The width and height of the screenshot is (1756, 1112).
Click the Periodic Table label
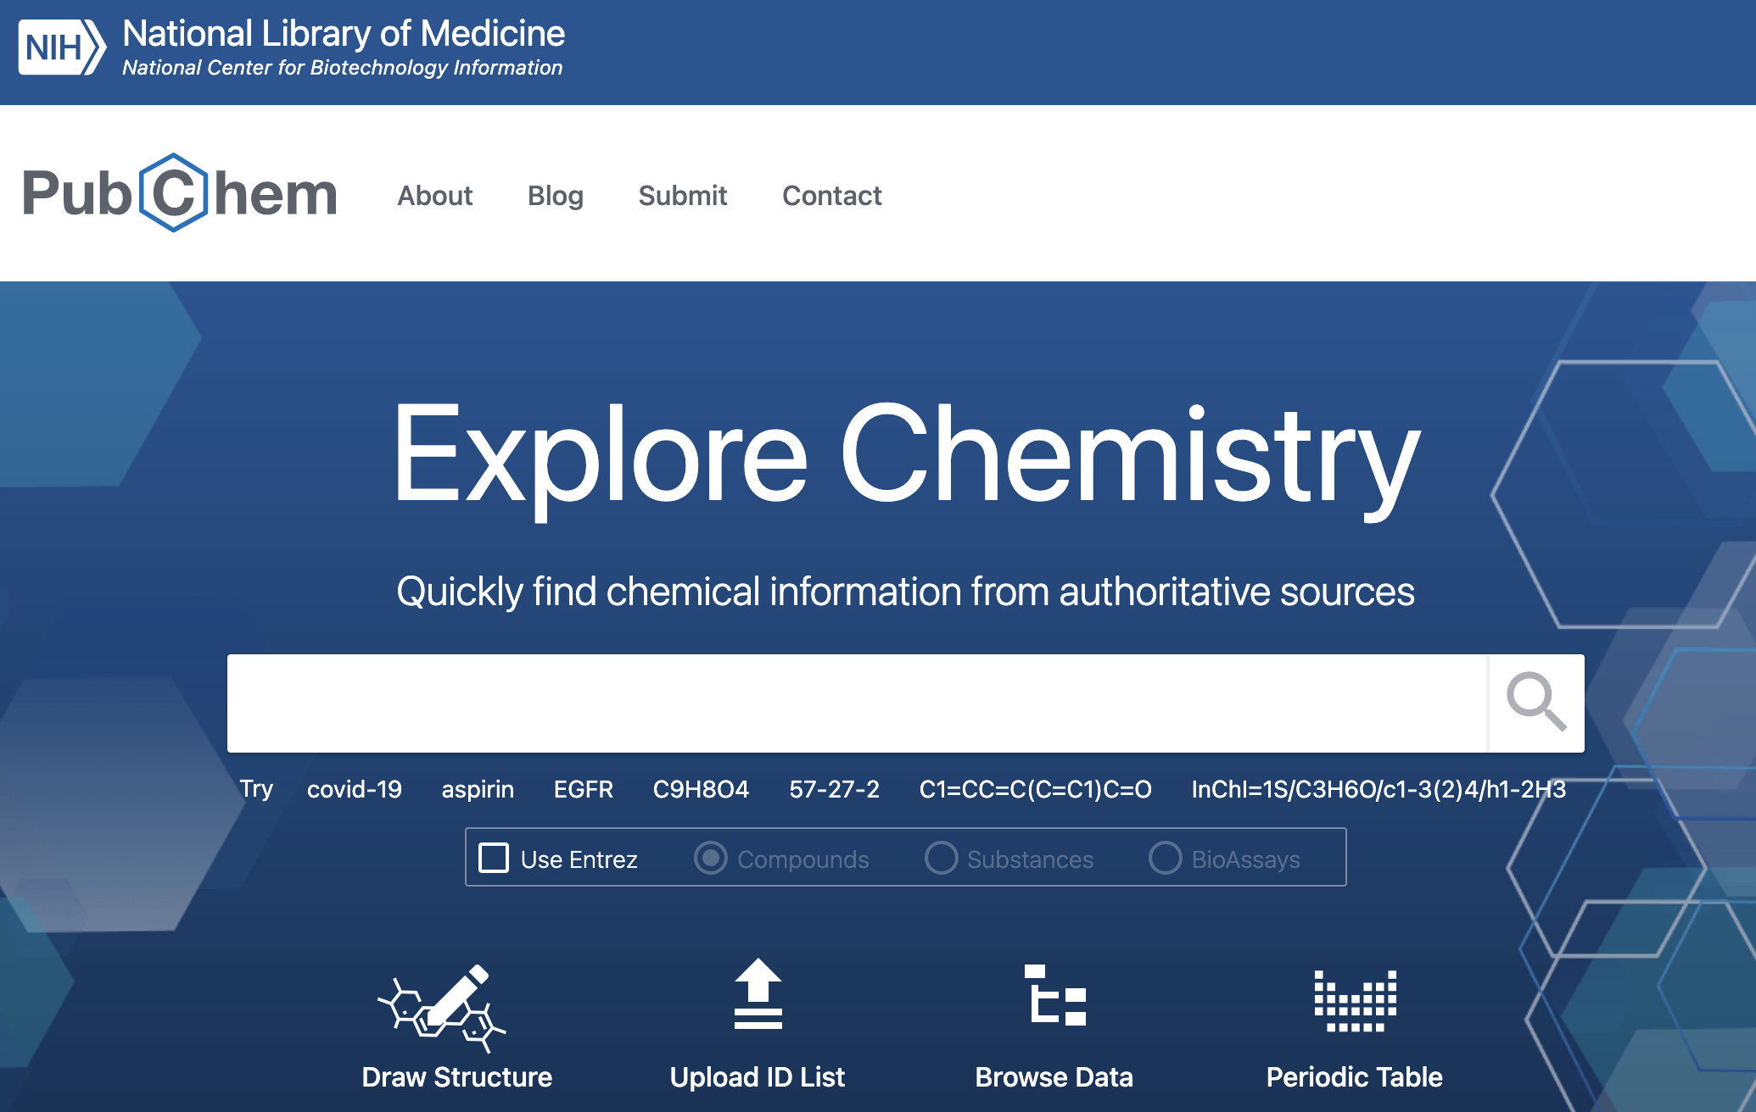pyautogui.click(x=1355, y=1076)
